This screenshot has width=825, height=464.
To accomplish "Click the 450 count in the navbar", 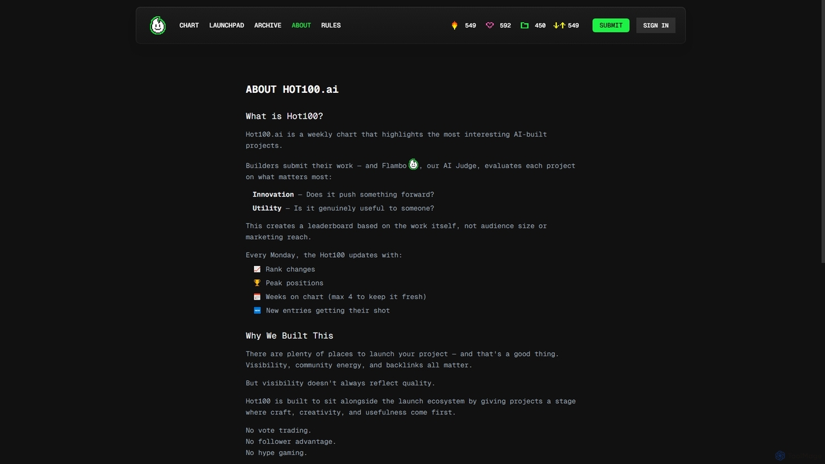I will [540, 25].
